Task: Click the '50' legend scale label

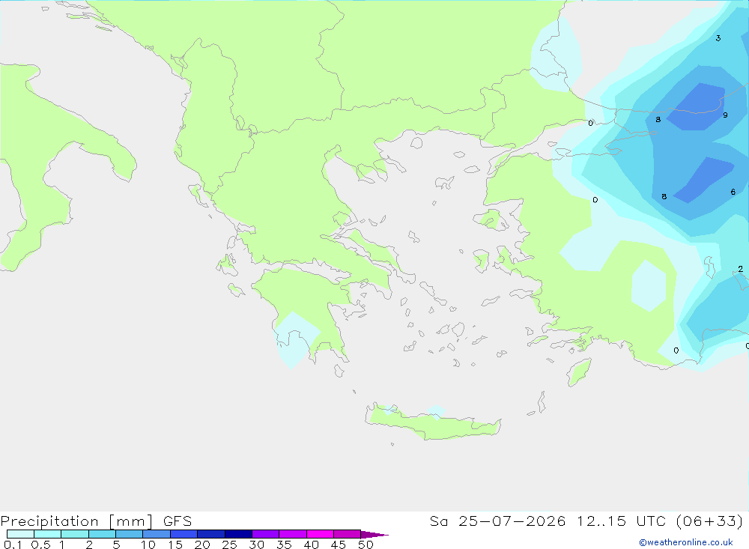Action: pyautogui.click(x=366, y=545)
